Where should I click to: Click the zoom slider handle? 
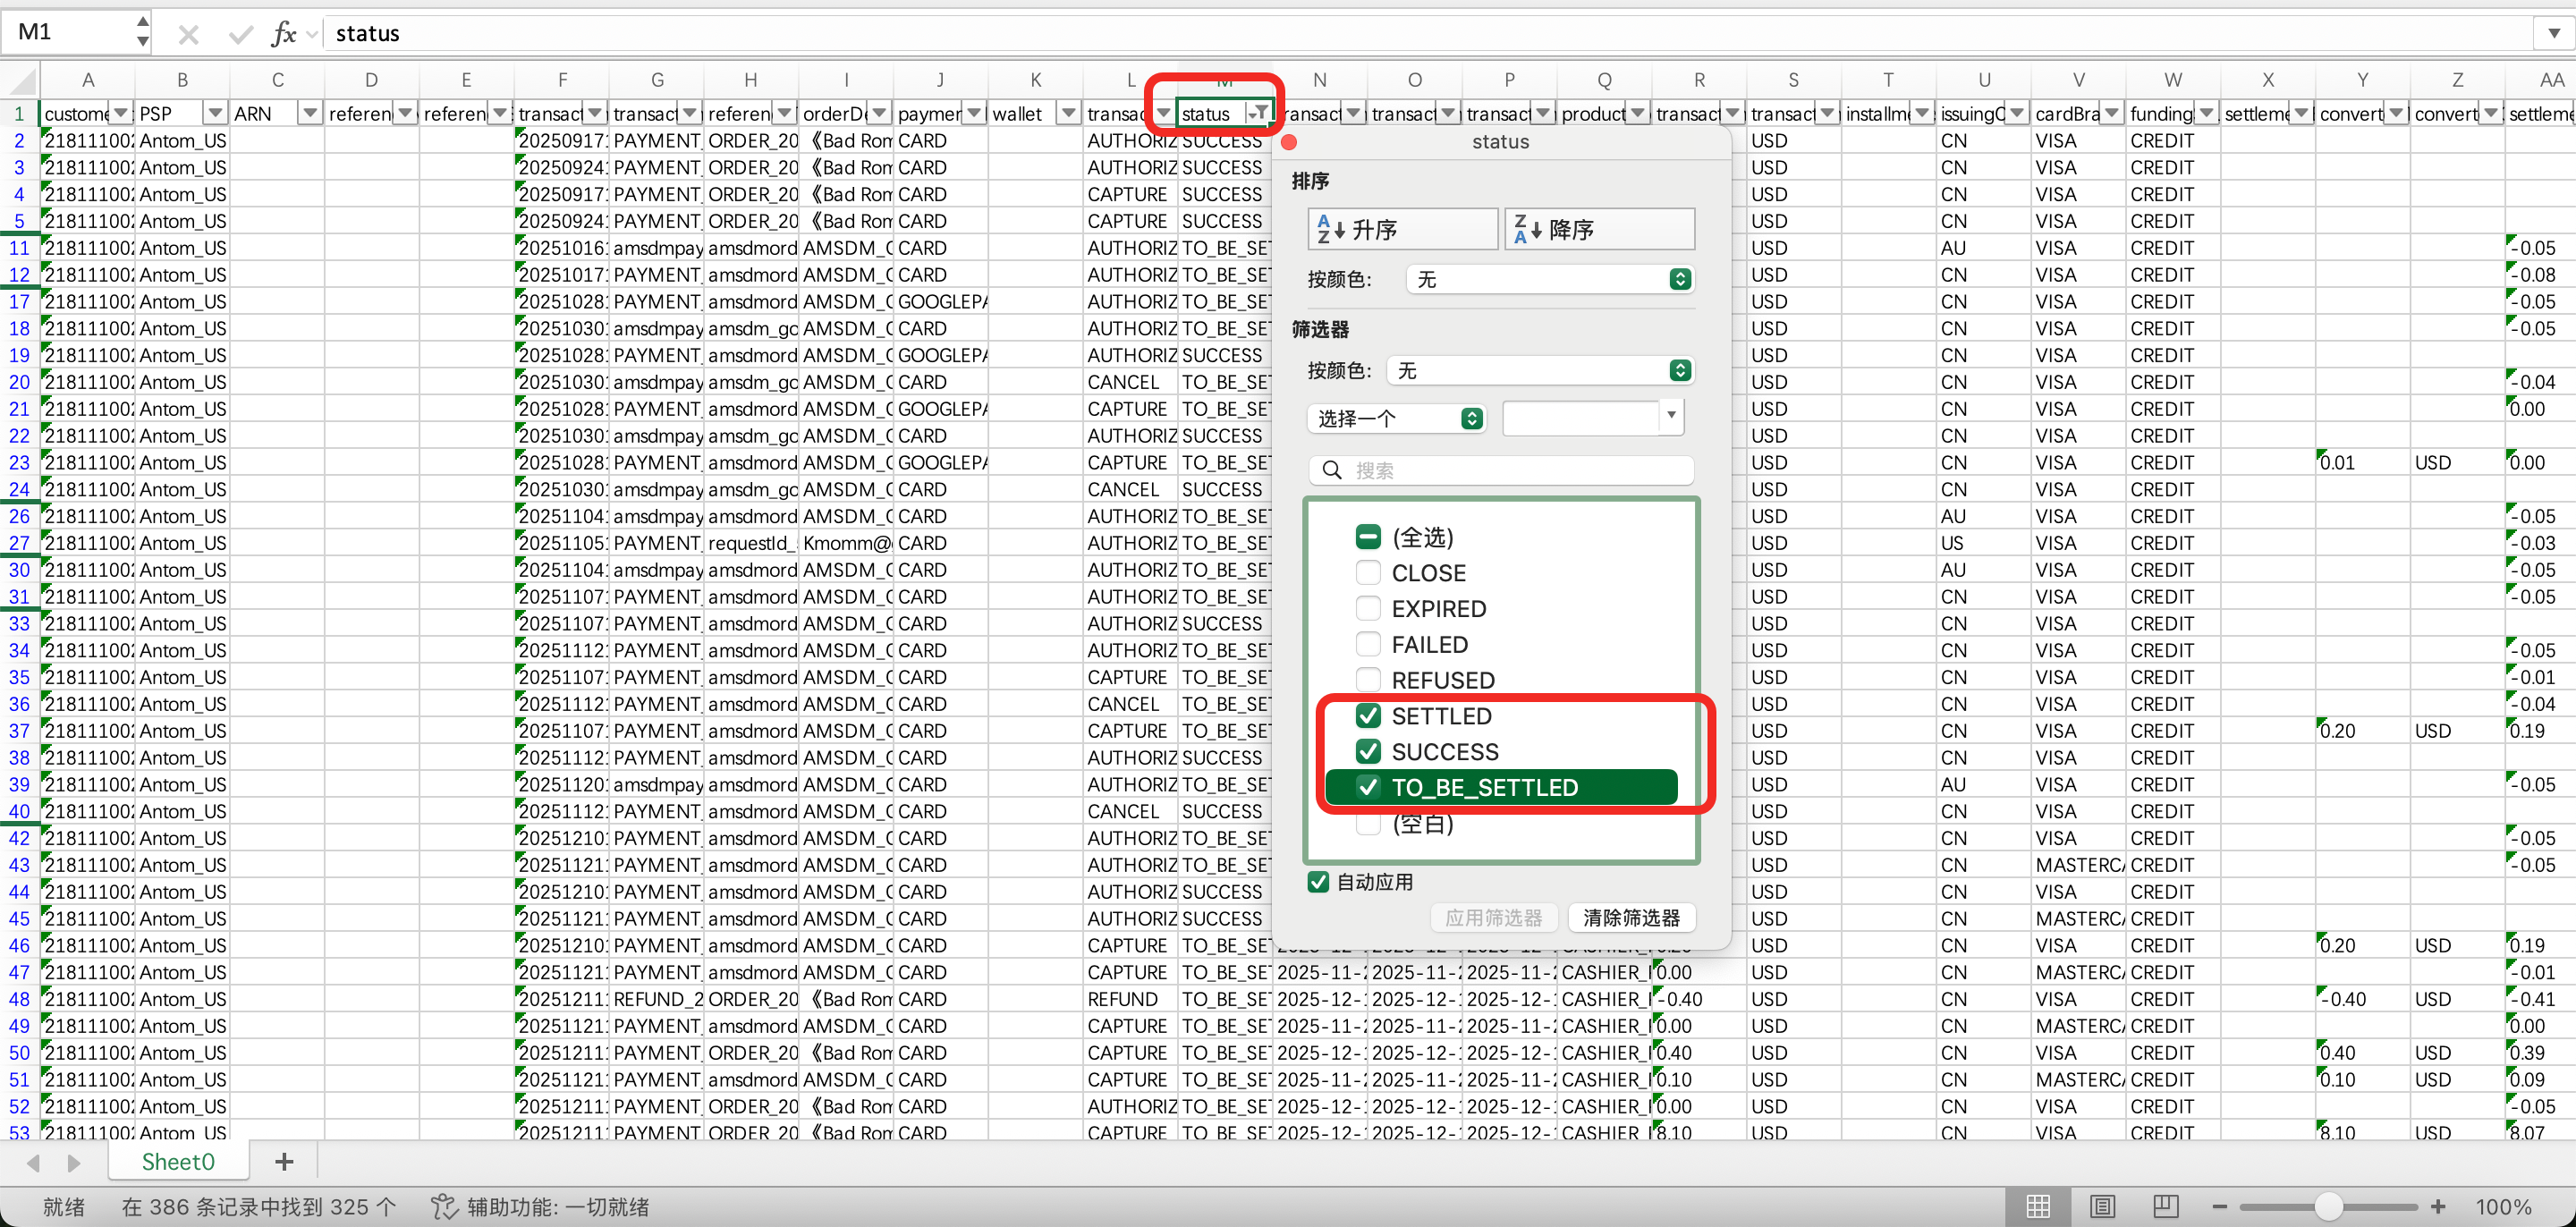point(2328,1206)
